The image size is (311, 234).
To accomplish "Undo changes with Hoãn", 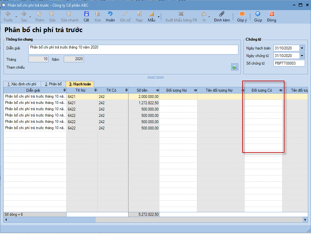I will [110, 16].
